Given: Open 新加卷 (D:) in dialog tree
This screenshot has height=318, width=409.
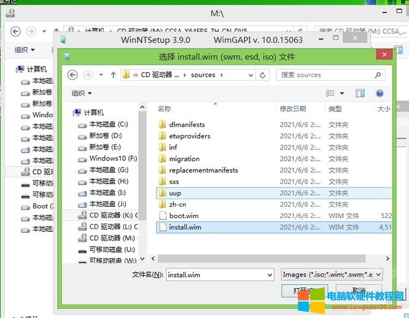Looking at the screenshot, I should click(100, 136).
